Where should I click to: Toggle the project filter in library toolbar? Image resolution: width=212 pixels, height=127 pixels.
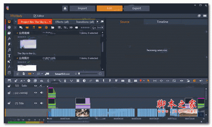[46, 28]
